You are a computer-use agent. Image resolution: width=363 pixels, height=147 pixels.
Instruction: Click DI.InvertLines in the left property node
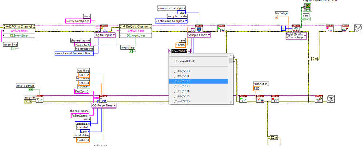click(19, 35)
